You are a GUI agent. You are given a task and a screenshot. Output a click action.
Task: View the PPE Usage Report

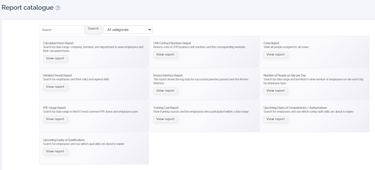click(x=55, y=119)
